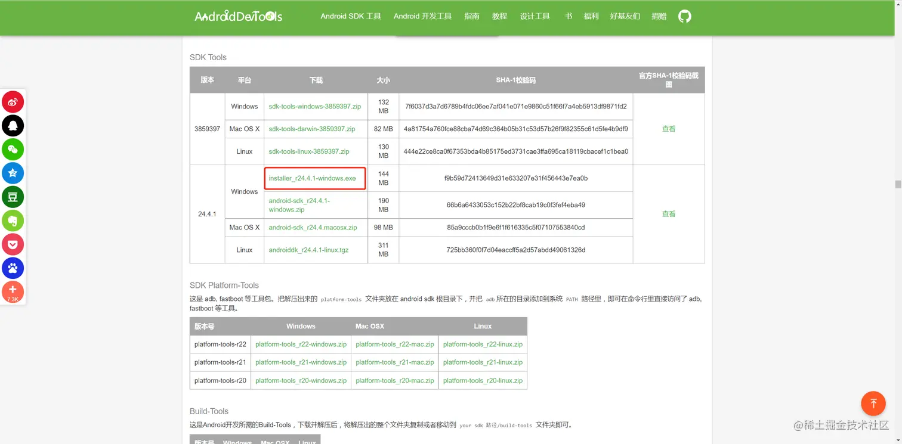Share via the Douban icon

(13, 197)
